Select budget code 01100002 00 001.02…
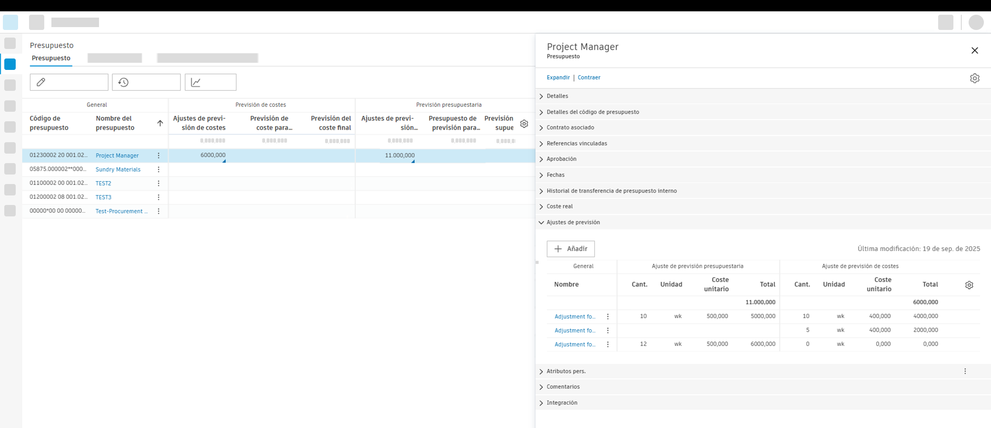Image resolution: width=991 pixels, height=428 pixels. [58, 183]
